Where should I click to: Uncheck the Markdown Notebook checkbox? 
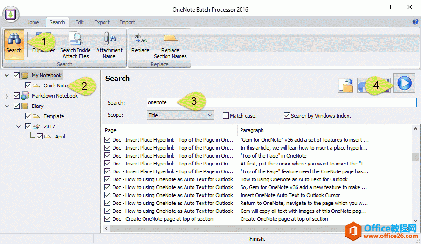(x=17, y=96)
